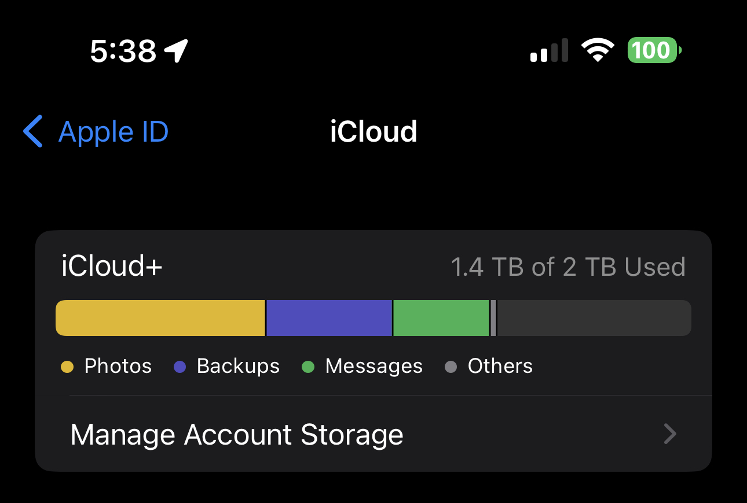Screen dimensions: 747x503
Task: Open Manage Account Storage
Action: tap(236, 435)
